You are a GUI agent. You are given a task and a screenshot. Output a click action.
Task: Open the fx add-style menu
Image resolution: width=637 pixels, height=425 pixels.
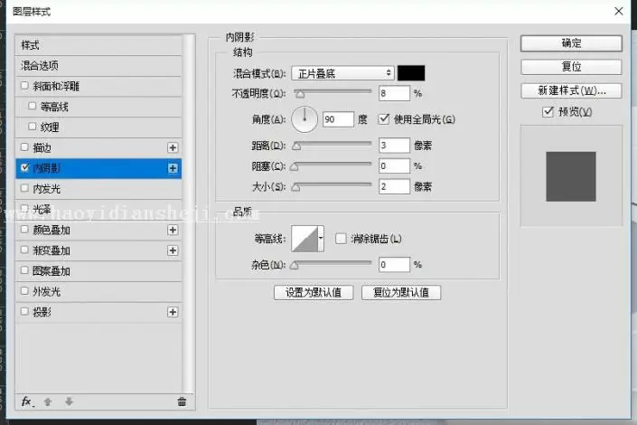[x=27, y=401]
